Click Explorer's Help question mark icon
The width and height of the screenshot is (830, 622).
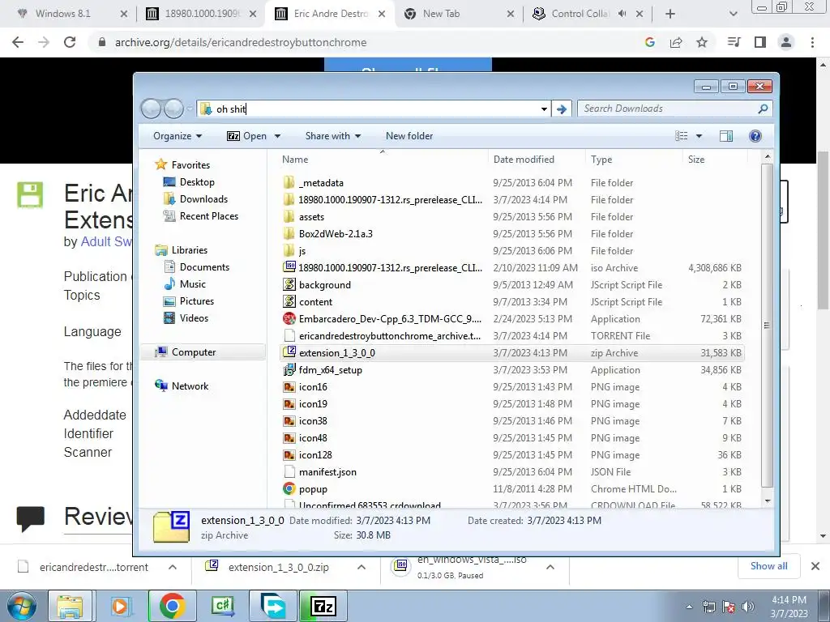click(755, 136)
